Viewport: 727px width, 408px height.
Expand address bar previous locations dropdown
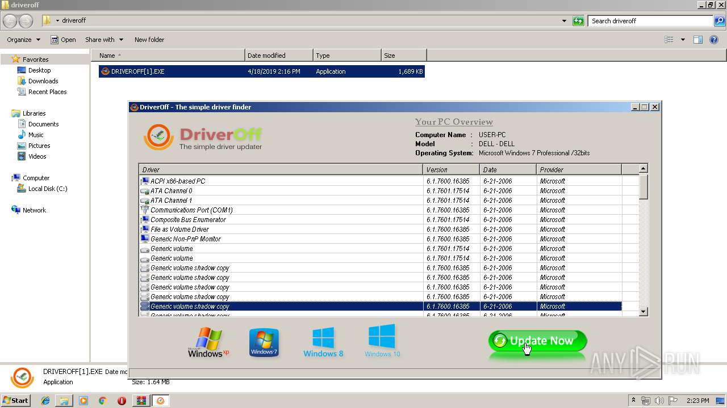click(564, 21)
